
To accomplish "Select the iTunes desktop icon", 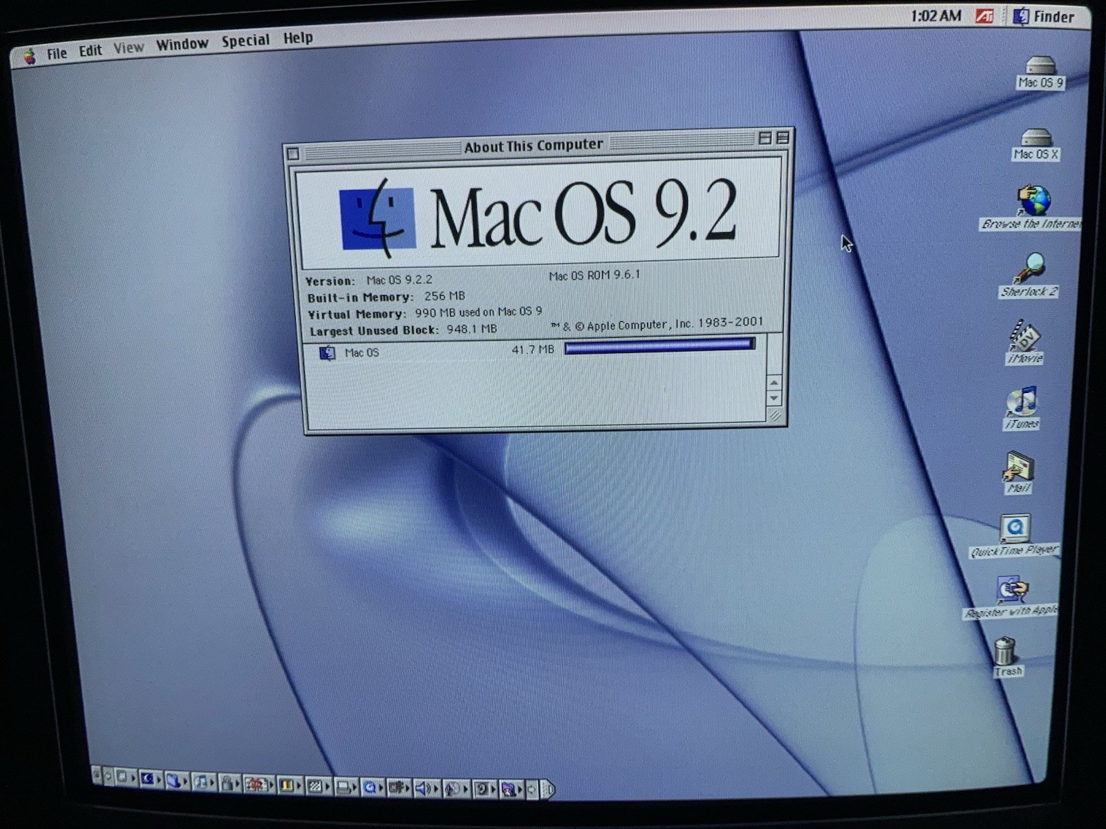I will (1022, 408).
